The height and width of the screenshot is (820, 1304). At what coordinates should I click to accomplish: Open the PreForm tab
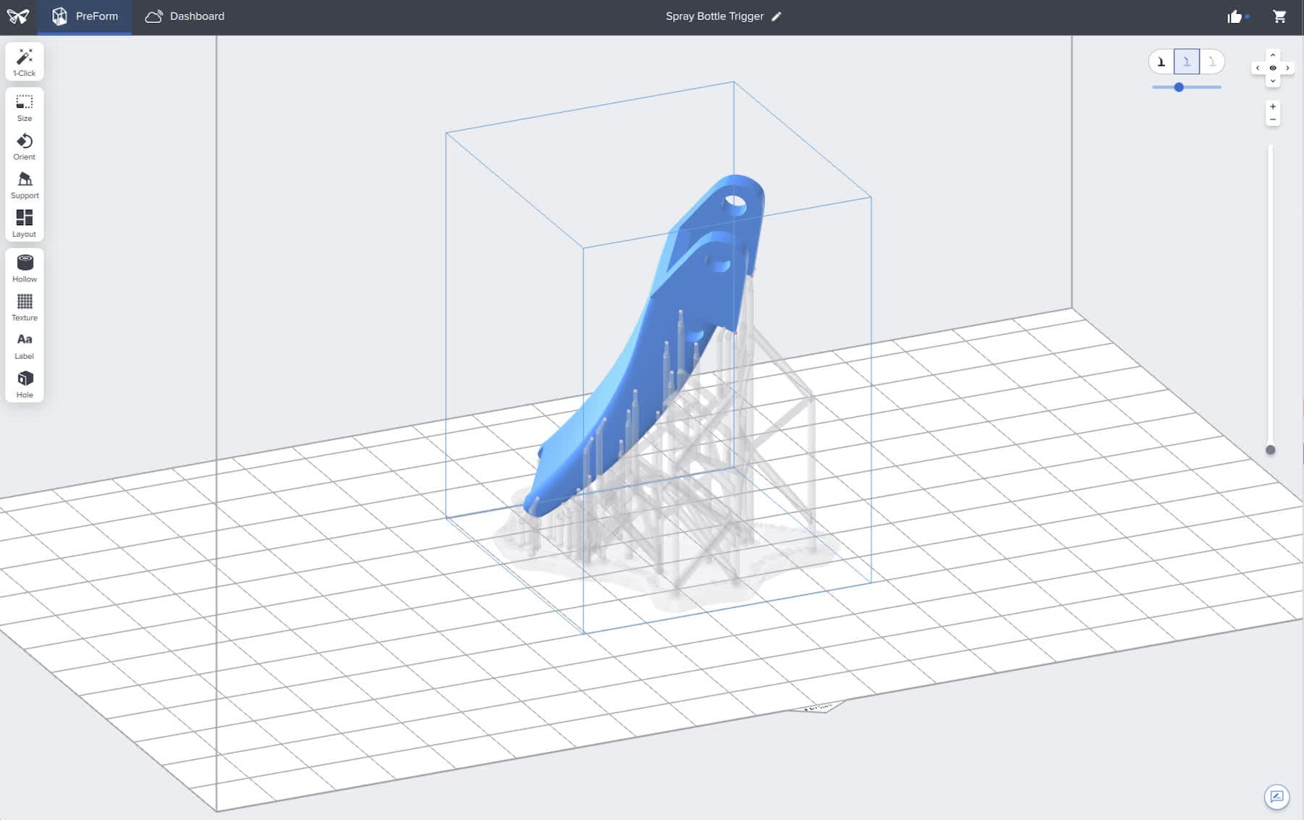click(85, 16)
